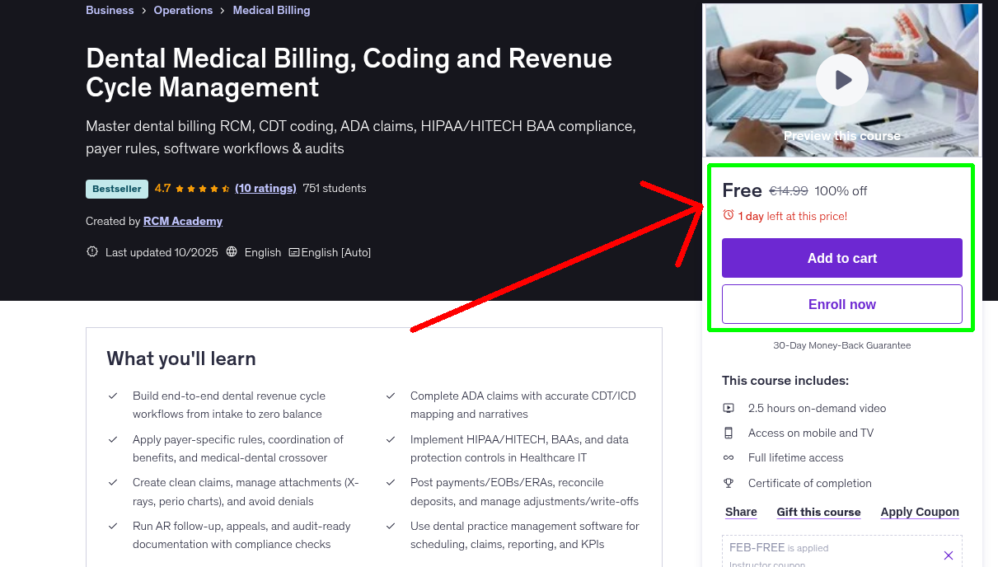Click the certificate of completion icon
998x567 pixels.
coord(729,482)
